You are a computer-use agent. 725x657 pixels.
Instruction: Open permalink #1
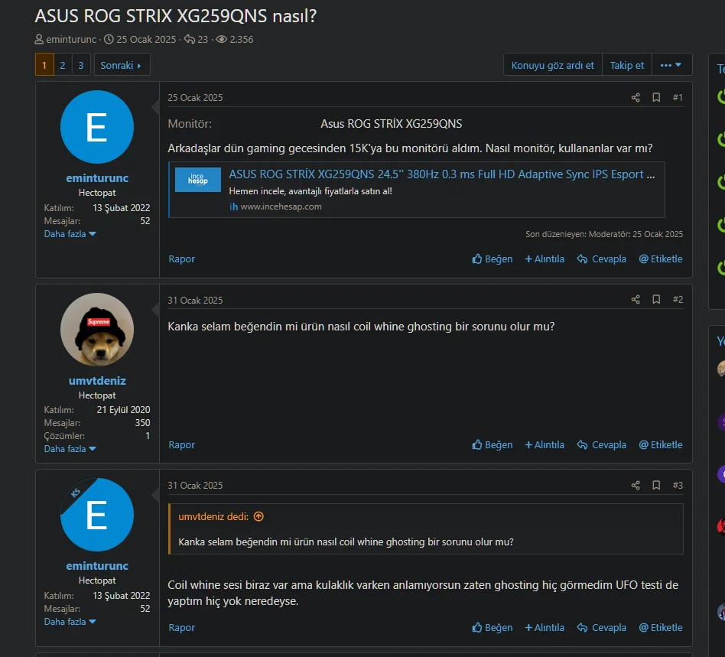[678, 98]
